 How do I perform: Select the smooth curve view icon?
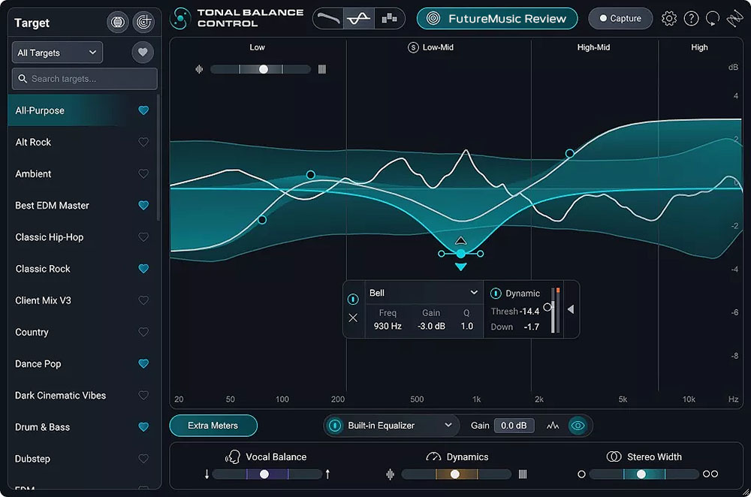(330, 18)
